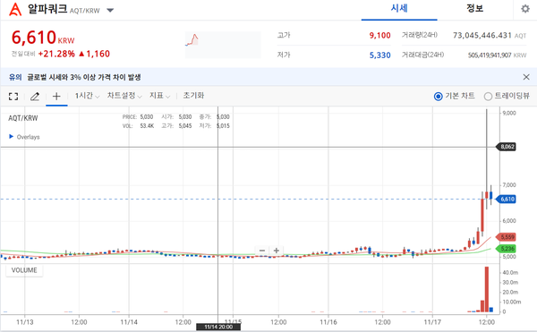Click the VOLUME panel label
The width and height of the screenshot is (537, 332).
[24, 270]
